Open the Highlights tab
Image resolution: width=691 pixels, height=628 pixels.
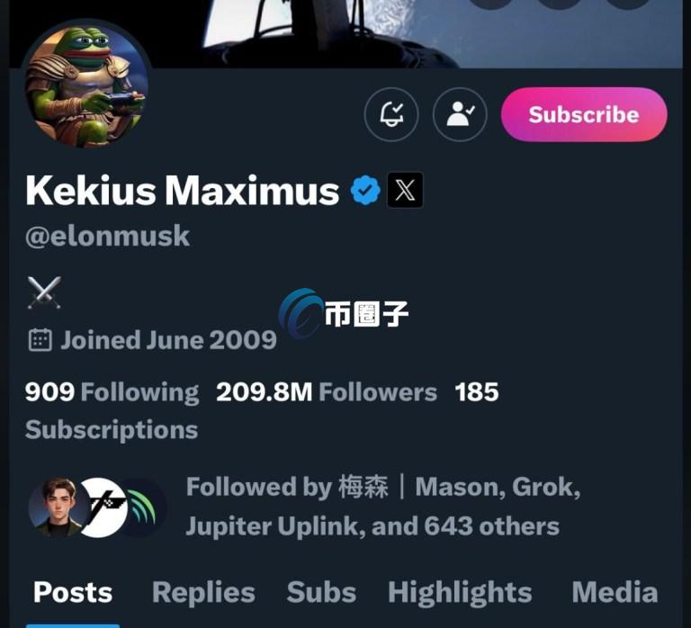460,593
